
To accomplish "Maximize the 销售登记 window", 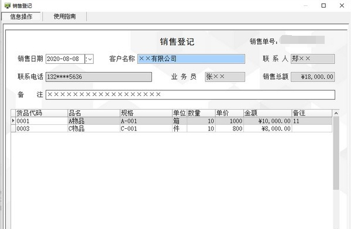I will [x=324, y=6].
